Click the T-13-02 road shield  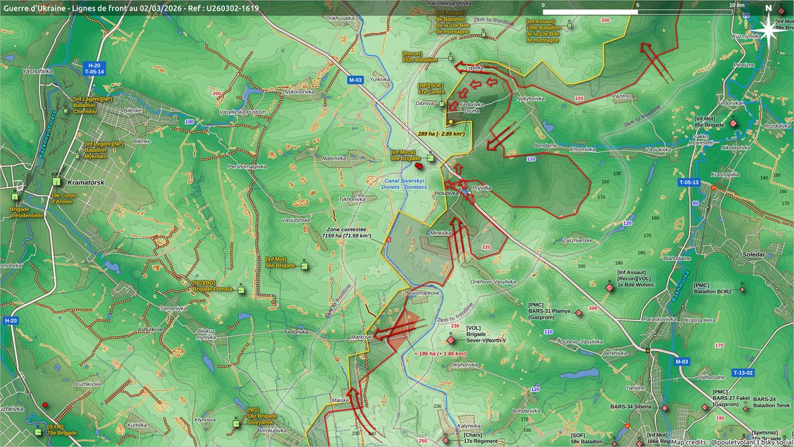(744, 373)
